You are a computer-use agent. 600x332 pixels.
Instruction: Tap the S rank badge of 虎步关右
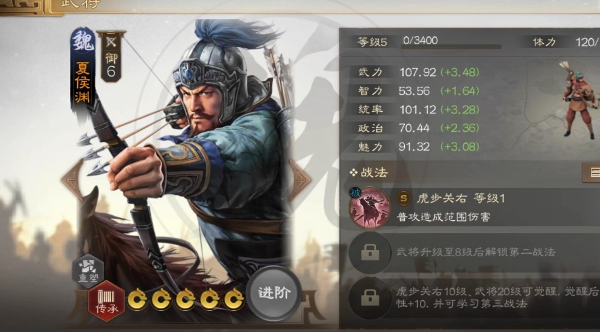(x=403, y=198)
